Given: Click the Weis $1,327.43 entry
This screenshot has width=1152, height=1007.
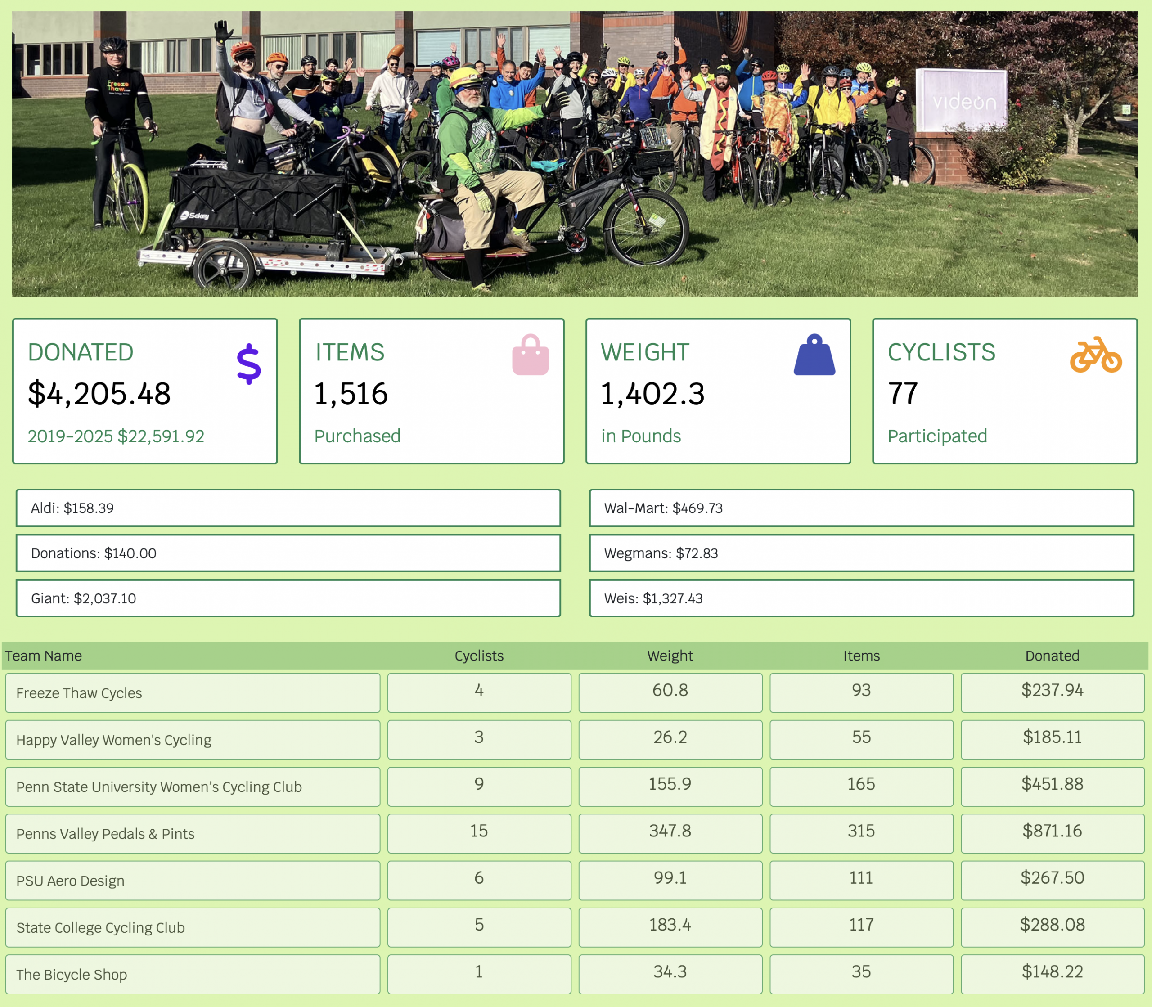Looking at the screenshot, I should [x=861, y=598].
